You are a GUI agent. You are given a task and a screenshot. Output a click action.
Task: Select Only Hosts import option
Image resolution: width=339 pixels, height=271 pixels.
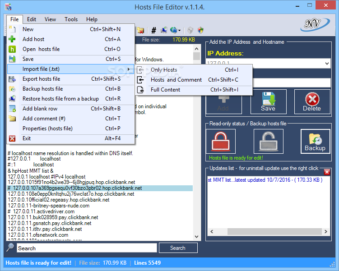(x=194, y=70)
